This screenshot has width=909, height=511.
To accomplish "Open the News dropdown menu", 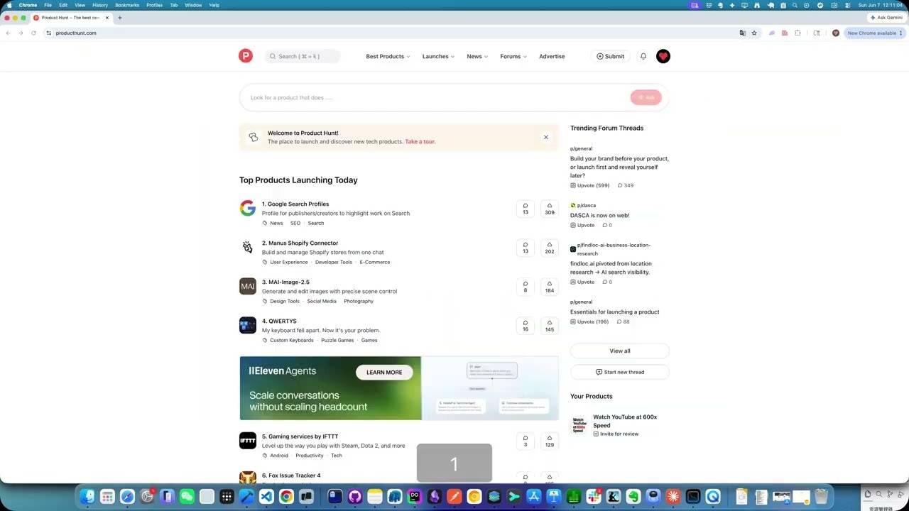I will click(x=477, y=56).
